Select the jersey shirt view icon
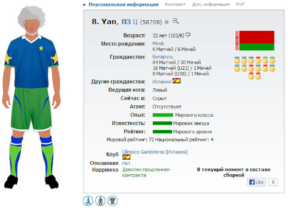288x208 pixels. [112, 201]
